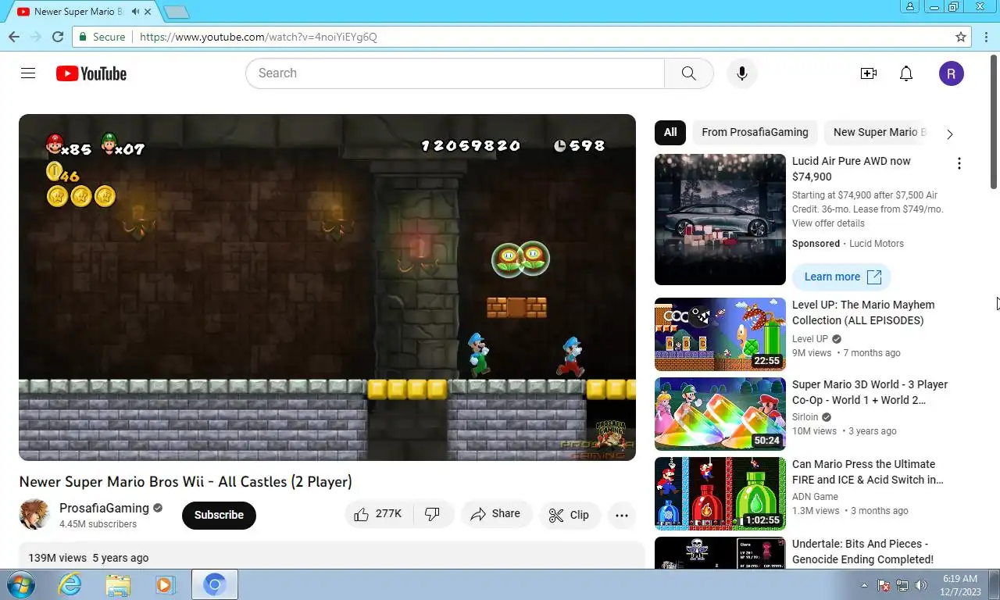Open volume tray speaker icon
Image resolution: width=1000 pixels, height=600 pixels.
pyautogui.click(x=920, y=585)
